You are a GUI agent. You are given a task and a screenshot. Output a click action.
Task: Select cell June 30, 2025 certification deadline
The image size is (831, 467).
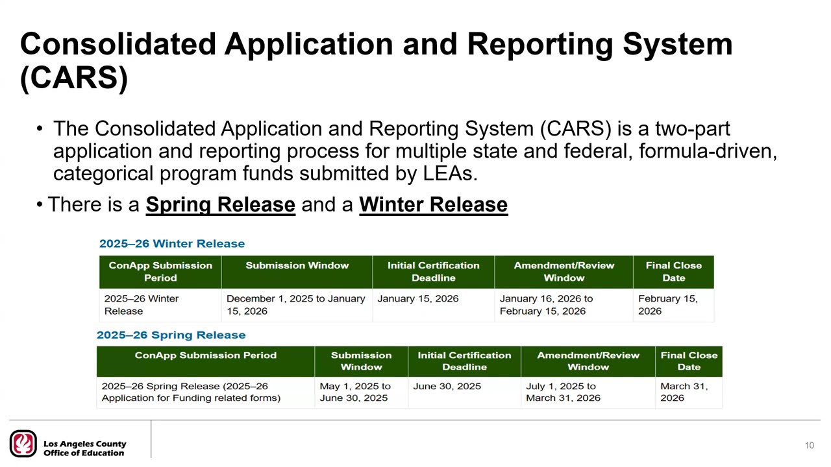[464, 392]
